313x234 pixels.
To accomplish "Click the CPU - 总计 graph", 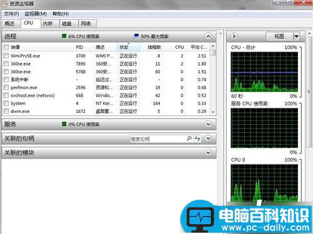I will (x=264, y=72).
